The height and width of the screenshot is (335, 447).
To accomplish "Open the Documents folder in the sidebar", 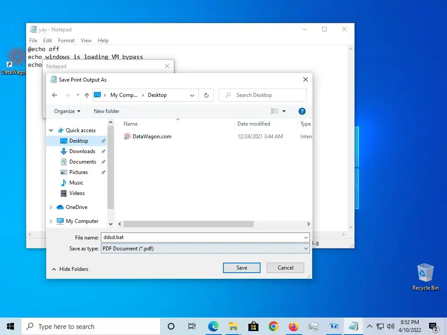I will (x=83, y=162).
